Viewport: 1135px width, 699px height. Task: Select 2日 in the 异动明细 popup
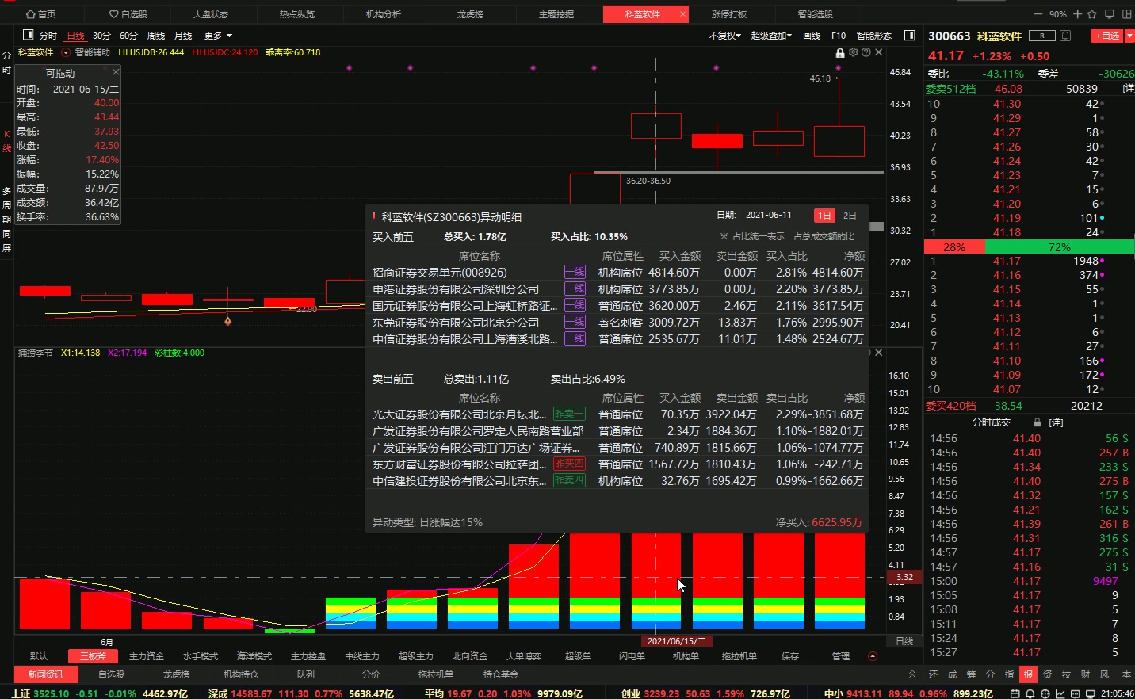850,216
